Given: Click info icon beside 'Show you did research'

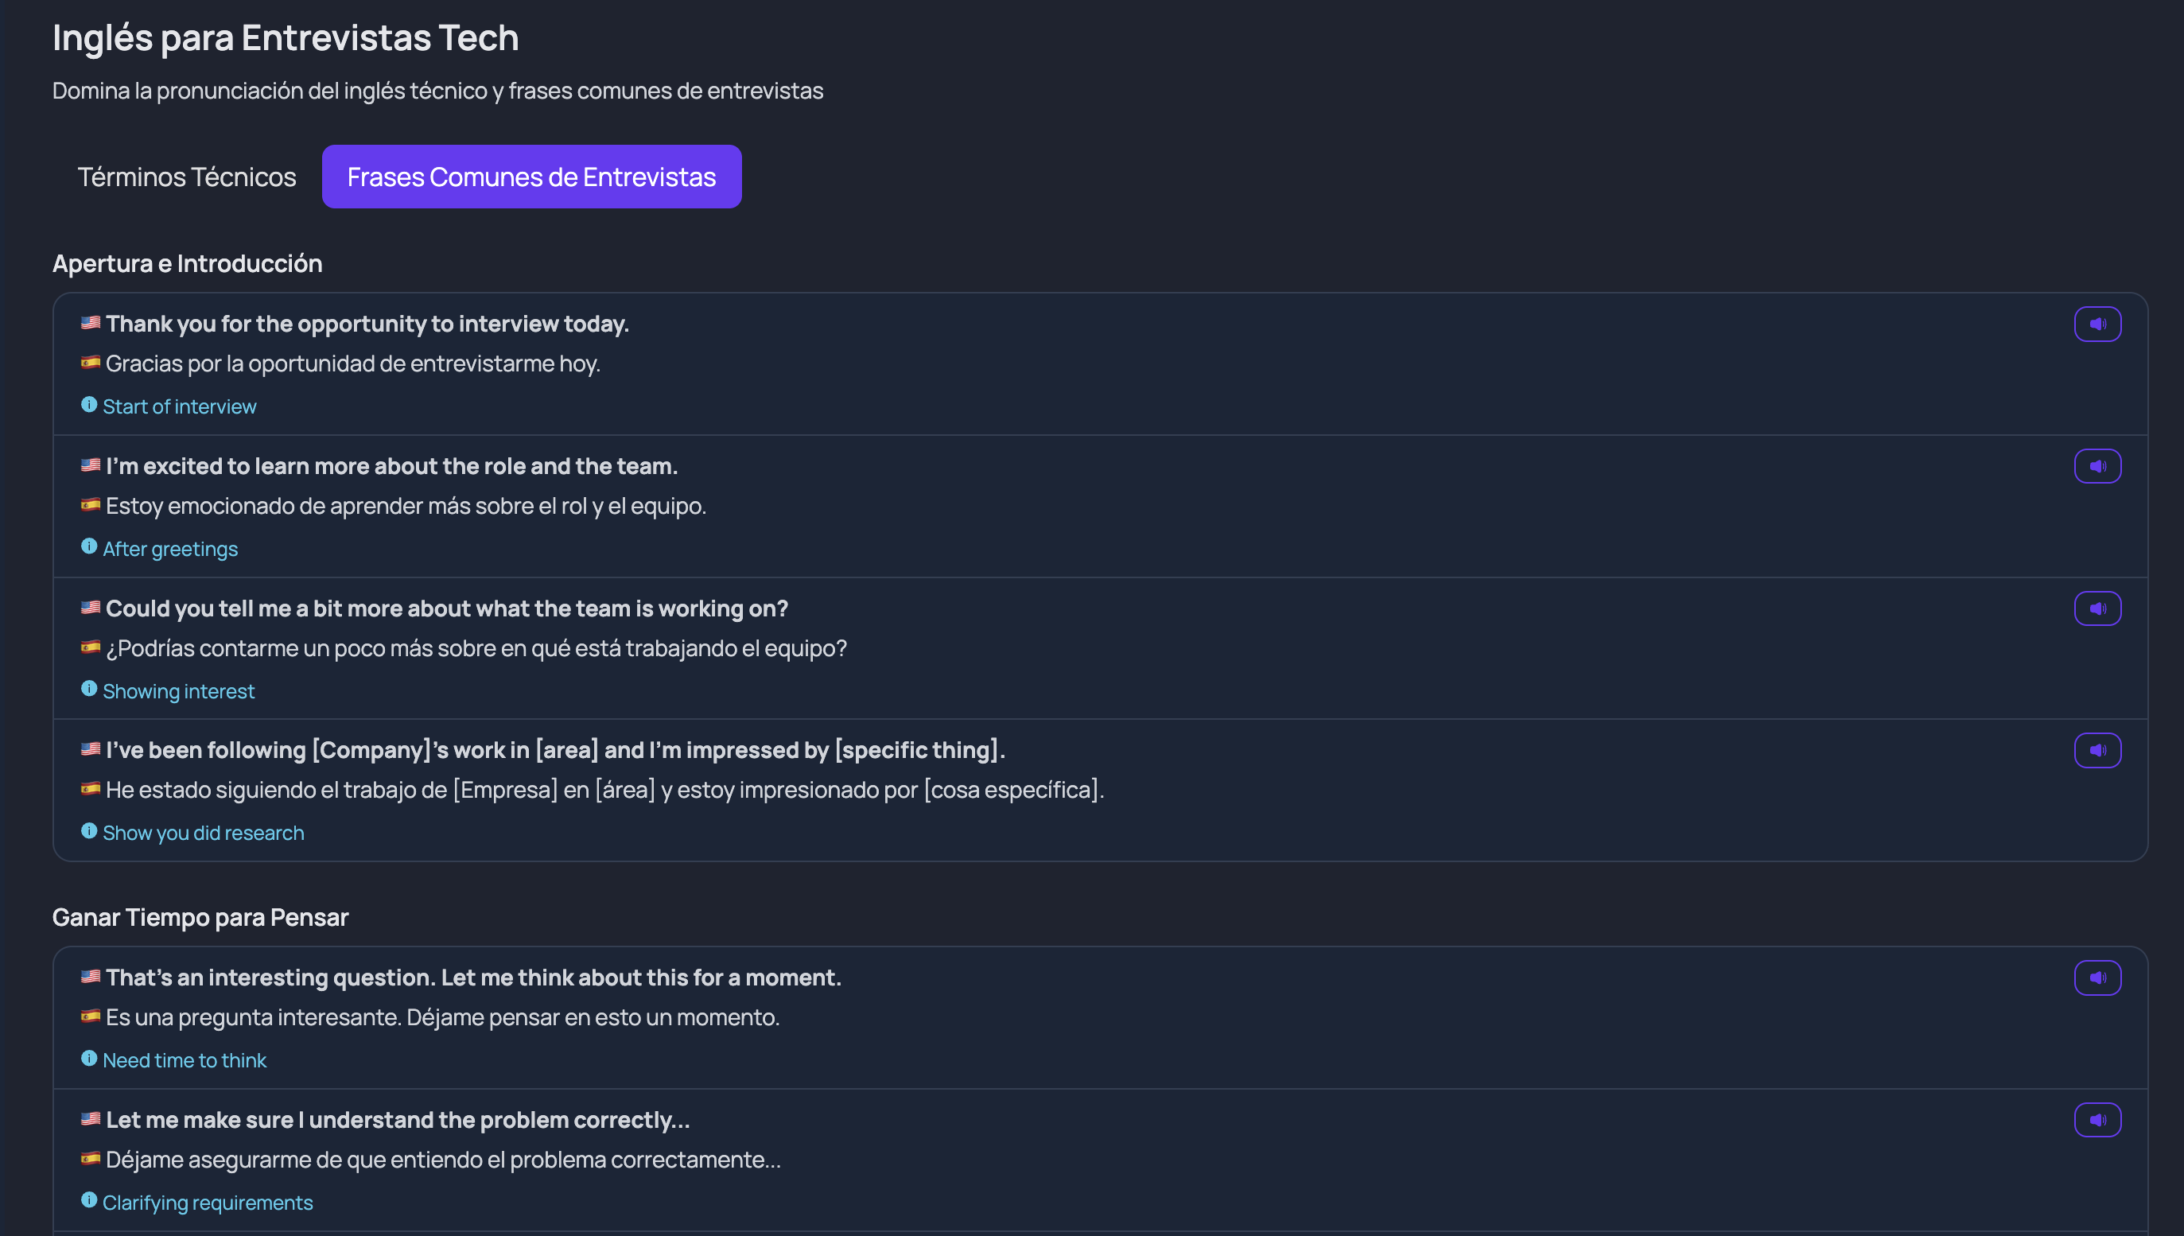Looking at the screenshot, I should pos(89,831).
